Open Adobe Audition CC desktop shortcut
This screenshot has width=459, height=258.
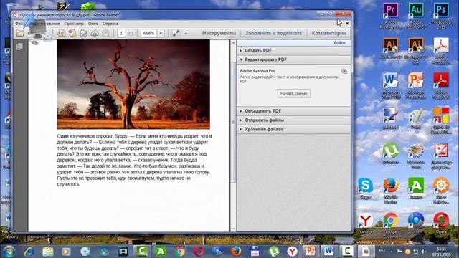(416, 15)
